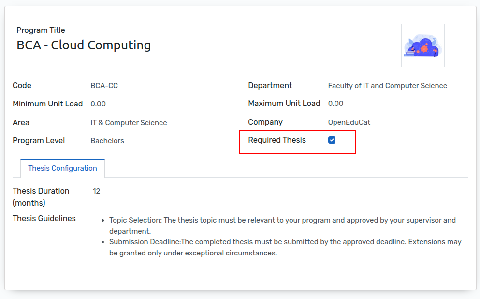Viewport: 480px width, 299px height.
Task: Click the Maximum Unit Load value
Action: [x=335, y=103]
